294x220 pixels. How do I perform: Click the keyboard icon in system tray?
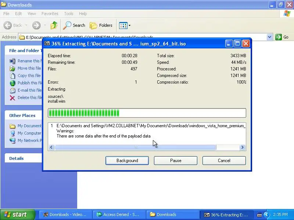point(259,215)
